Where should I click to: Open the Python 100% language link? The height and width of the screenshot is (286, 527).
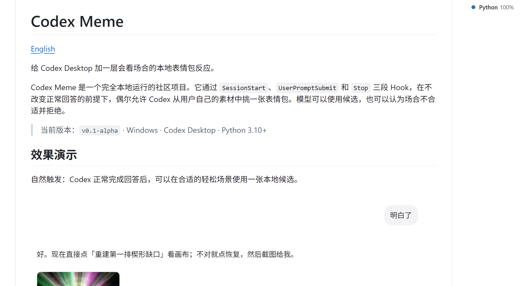click(496, 7)
